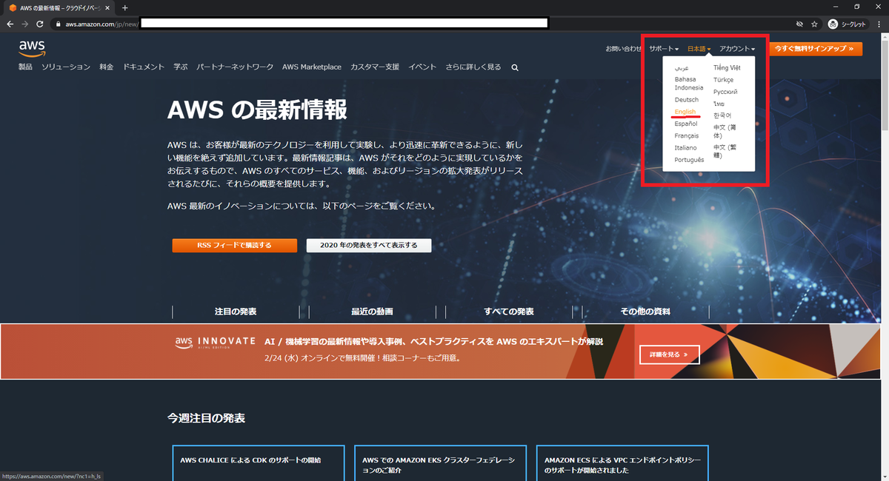Open the ソリューション nav menu
The height and width of the screenshot is (481, 889).
(x=66, y=67)
